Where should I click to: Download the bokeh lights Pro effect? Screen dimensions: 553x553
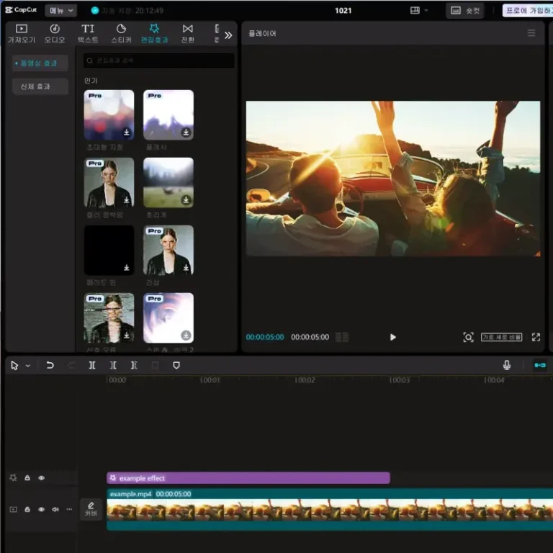[127, 132]
